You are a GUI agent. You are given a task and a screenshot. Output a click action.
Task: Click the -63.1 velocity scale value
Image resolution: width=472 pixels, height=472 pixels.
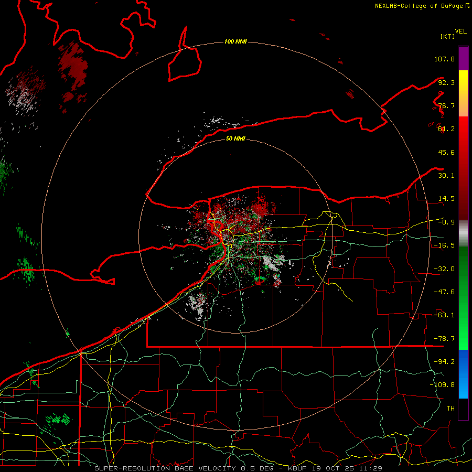(x=444, y=315)
